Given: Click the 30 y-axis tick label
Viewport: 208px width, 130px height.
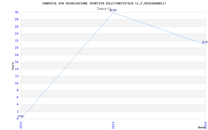Looking at the screenshot, I should (17, 12).
